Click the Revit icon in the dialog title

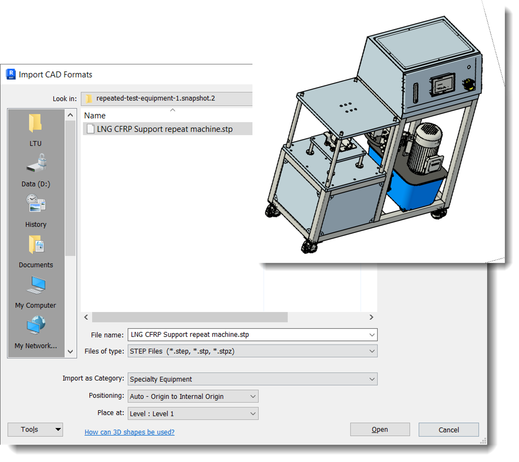click(x=11, y=74)
